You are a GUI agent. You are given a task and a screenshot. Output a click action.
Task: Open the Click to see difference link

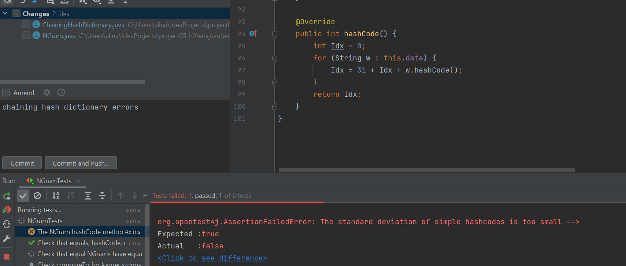212,258
